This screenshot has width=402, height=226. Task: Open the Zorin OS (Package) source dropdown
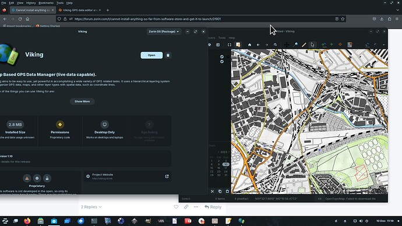[x=164, y=31]
